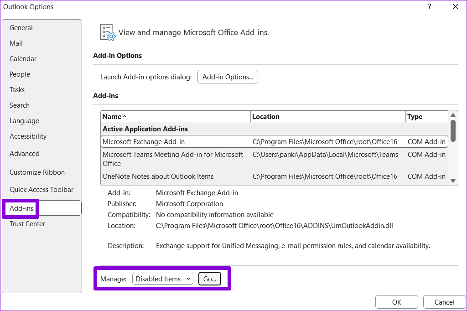467x311 pixels.
Task: Close the Outlook Options window
Action: (456, 6)
